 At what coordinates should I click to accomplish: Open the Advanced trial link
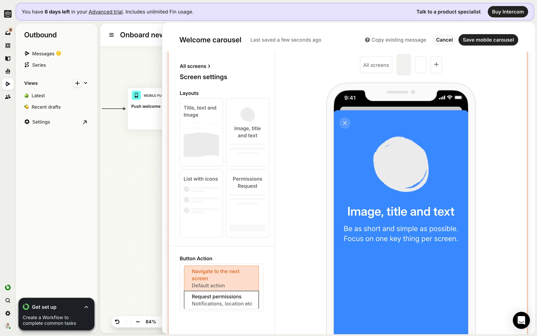point(105,12)
